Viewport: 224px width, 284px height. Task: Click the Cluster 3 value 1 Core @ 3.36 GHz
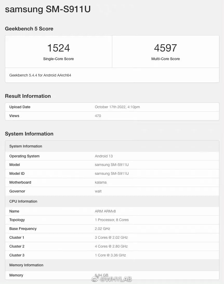point(110,255)
